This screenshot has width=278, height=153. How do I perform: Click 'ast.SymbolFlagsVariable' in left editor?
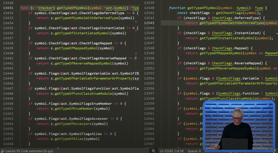(86, 74)
